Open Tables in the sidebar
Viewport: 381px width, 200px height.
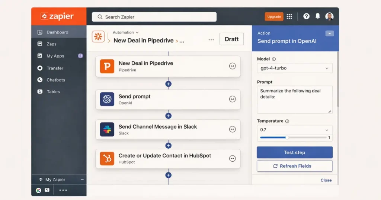coord(53,92)
